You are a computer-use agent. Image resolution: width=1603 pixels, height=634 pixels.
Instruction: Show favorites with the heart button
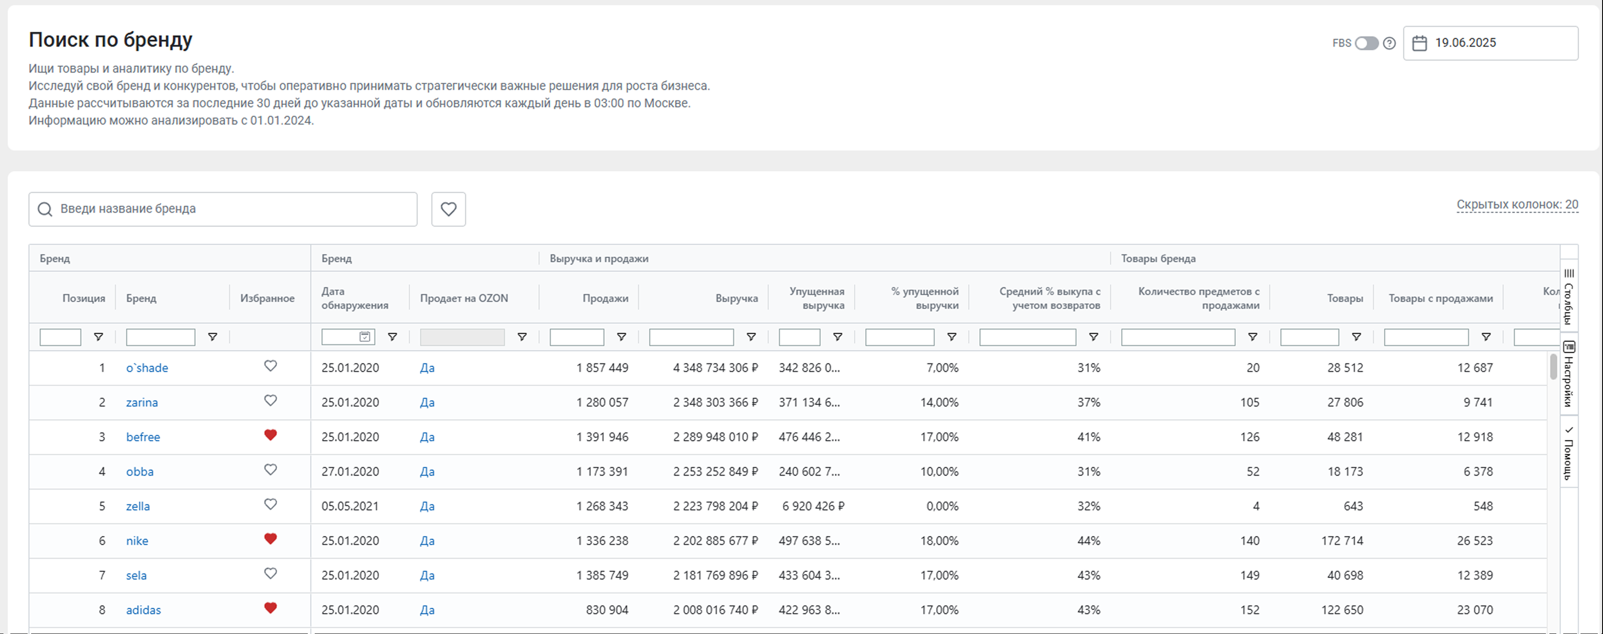(x=449, y=209)
